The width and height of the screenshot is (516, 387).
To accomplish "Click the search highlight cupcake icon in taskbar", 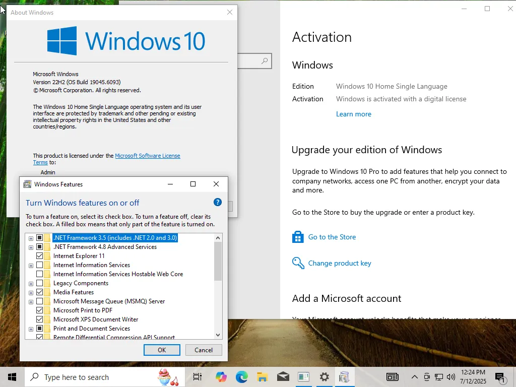I will pos(168,377).
